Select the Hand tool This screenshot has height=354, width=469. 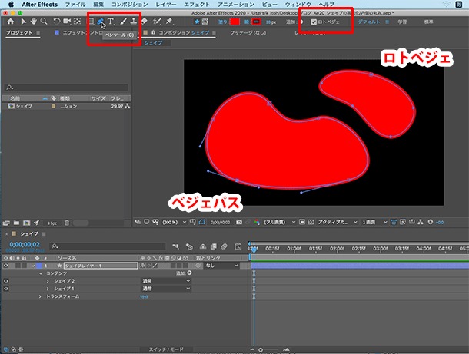click(x=33, y=22)
